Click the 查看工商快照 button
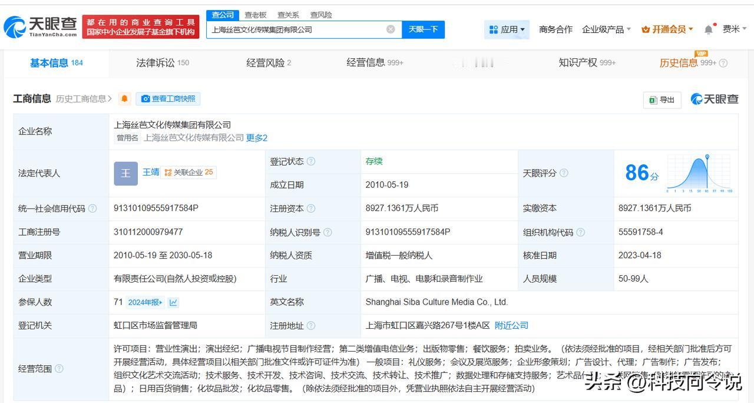 click(x=168, y=99)
